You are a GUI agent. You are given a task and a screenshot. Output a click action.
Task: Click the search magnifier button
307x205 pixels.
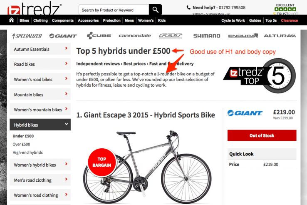click(156, 10)
